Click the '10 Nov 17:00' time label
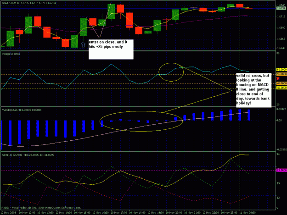Image resolution: width=287 pixels, height=215 pixels. 119,213
